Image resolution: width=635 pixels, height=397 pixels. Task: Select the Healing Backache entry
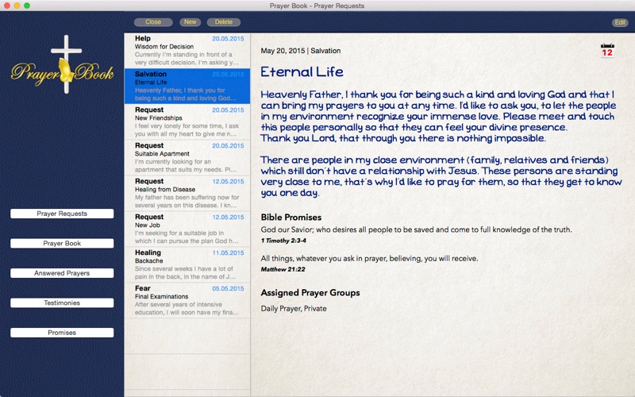[x=187, y=264]
